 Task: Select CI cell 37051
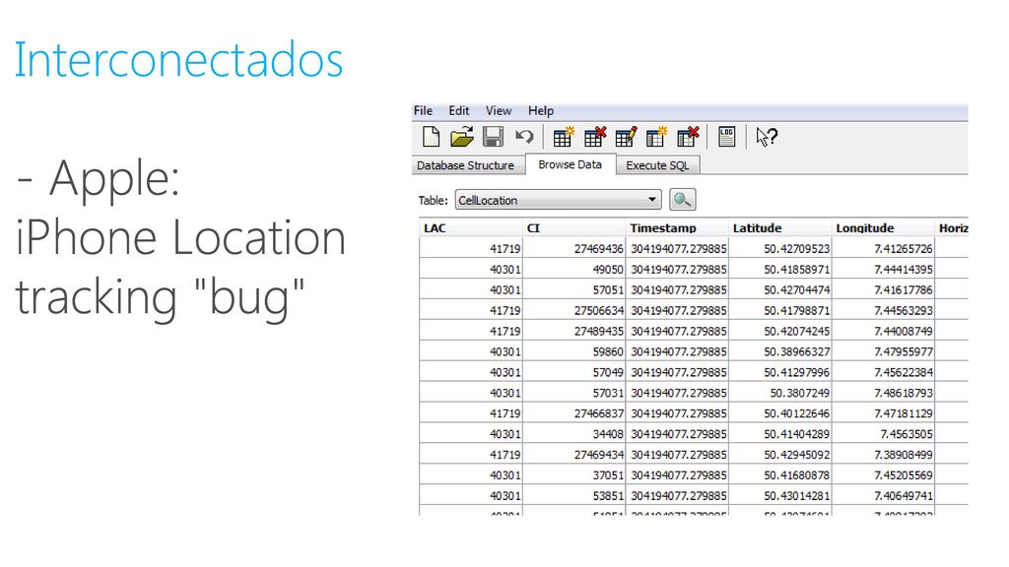[573, 475]
